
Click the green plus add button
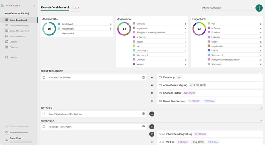(259, 8)
